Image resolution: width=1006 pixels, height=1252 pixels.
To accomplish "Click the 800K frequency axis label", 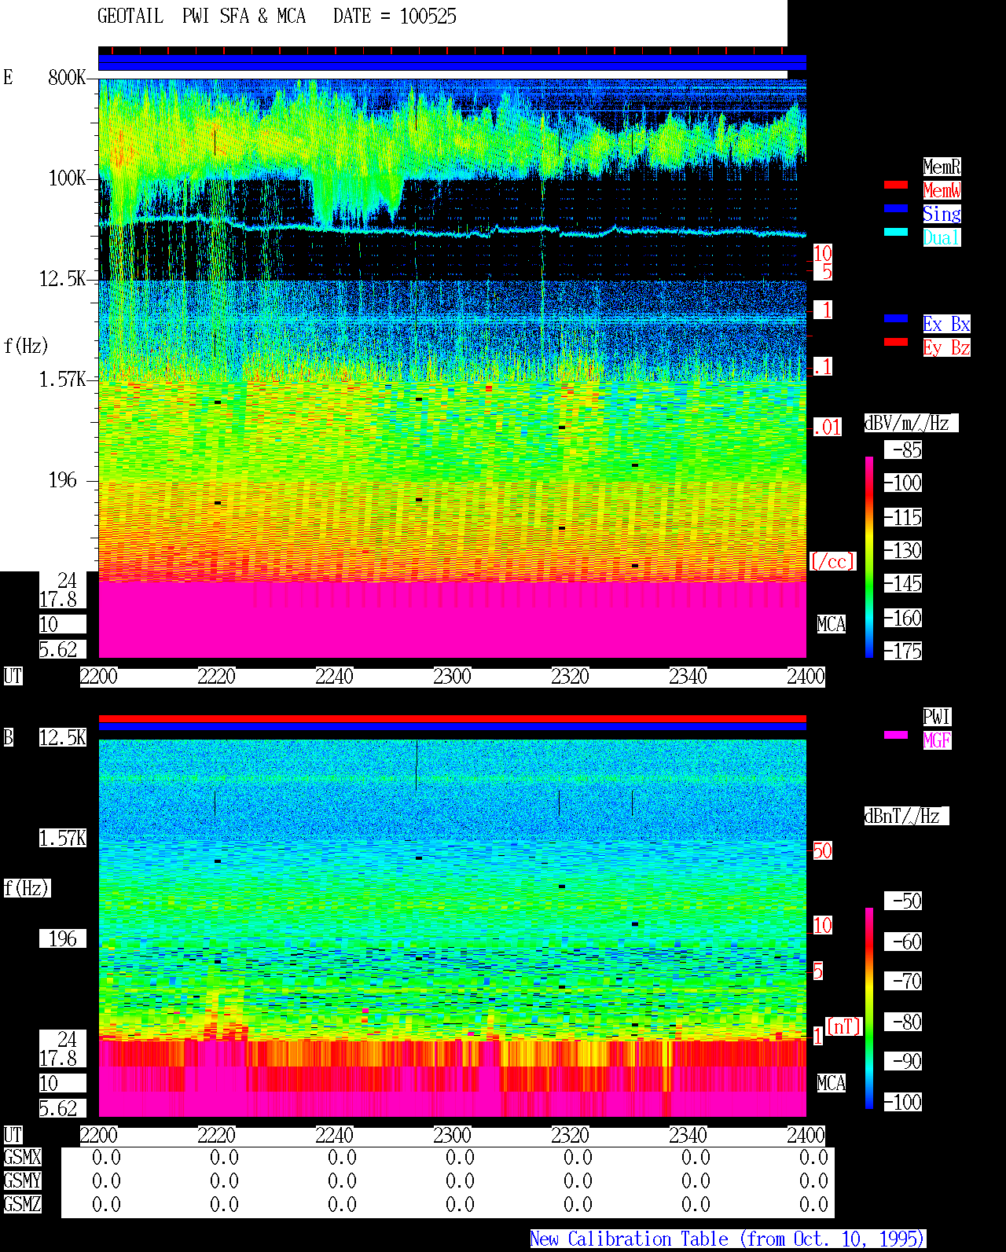I will (x=67, y=77).
